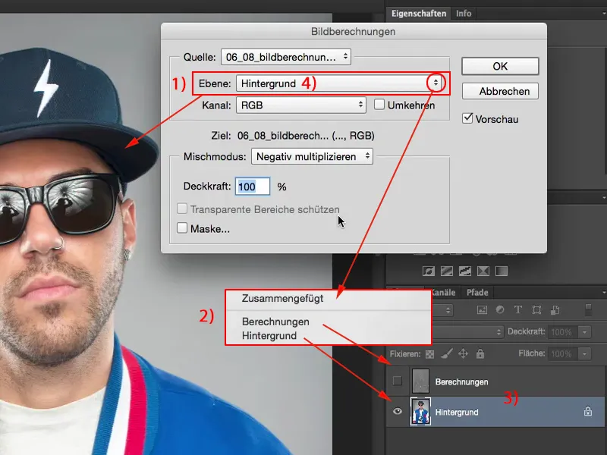The image size is (607, 455).
Task: Toggle Transparente Bereiche schützen checkbox
Action: click(182, 209)
